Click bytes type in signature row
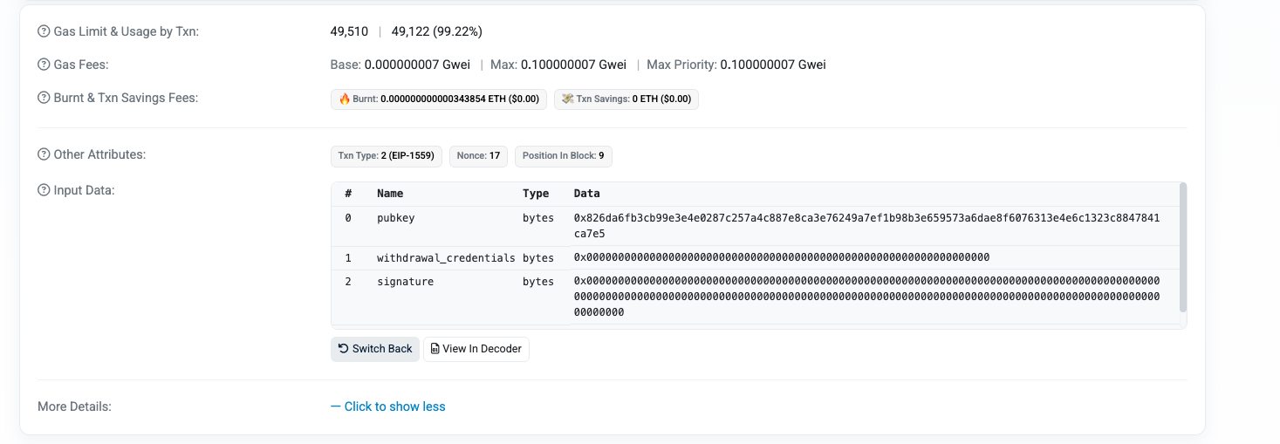This screenshot has width=1280, height=444. 538,282
